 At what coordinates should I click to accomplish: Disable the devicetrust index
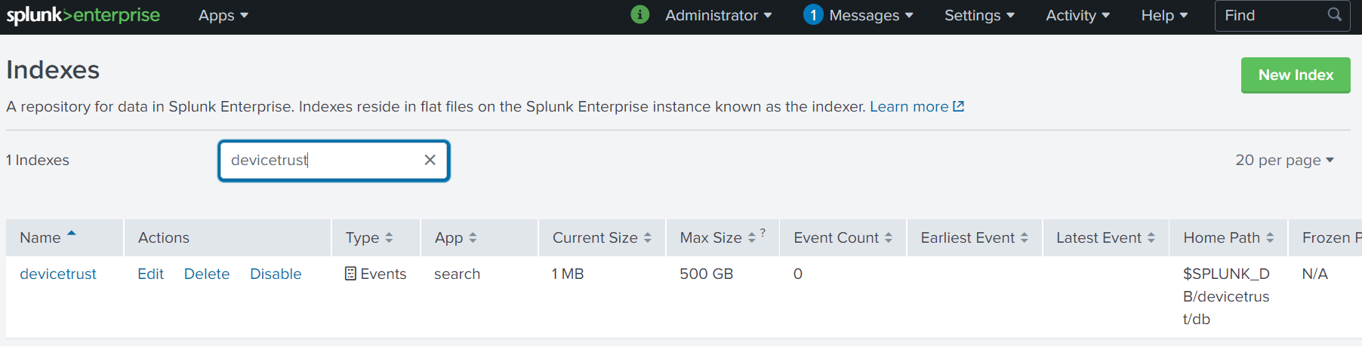tap(276, 274)
